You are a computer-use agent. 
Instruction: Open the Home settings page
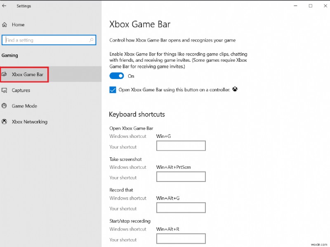pyautogui.click(x=18, y=25)
